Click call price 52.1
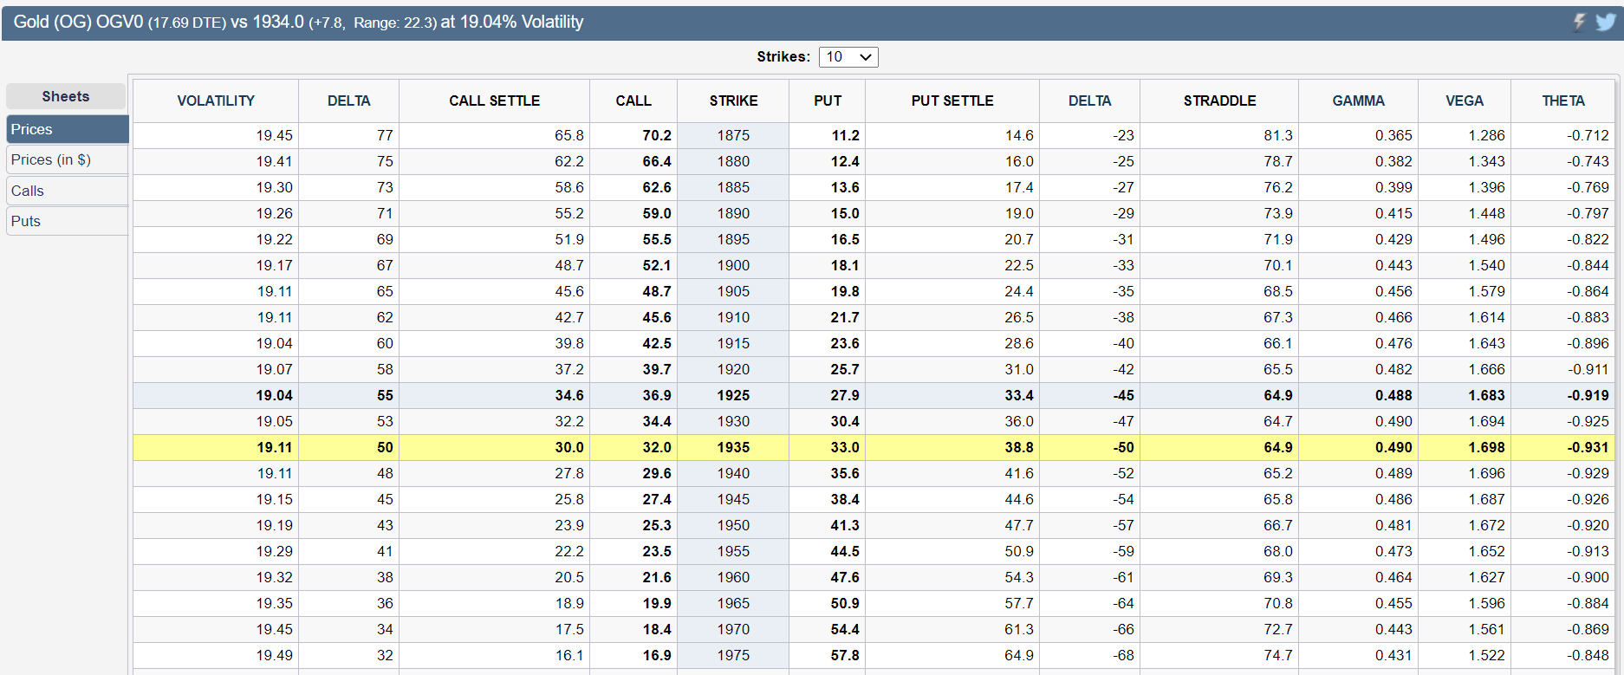The height and width of the screenshot is (675, 1624). click(x=657, y=265)
